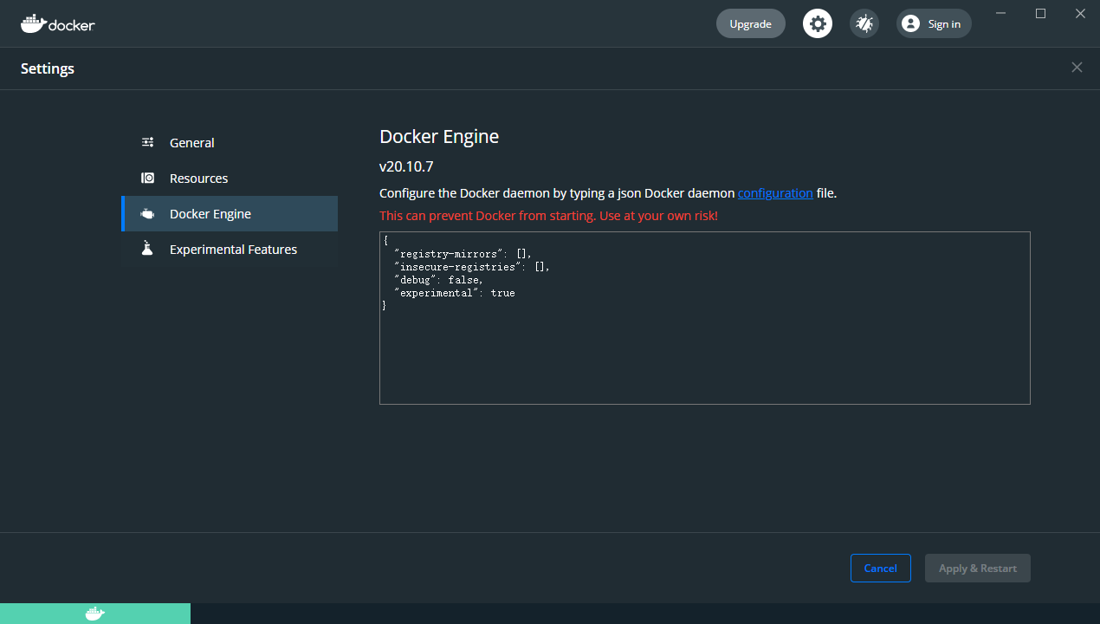Follow the configuration hyperlink
This screenshot has height=624, width=1100.
pos(775,193)
